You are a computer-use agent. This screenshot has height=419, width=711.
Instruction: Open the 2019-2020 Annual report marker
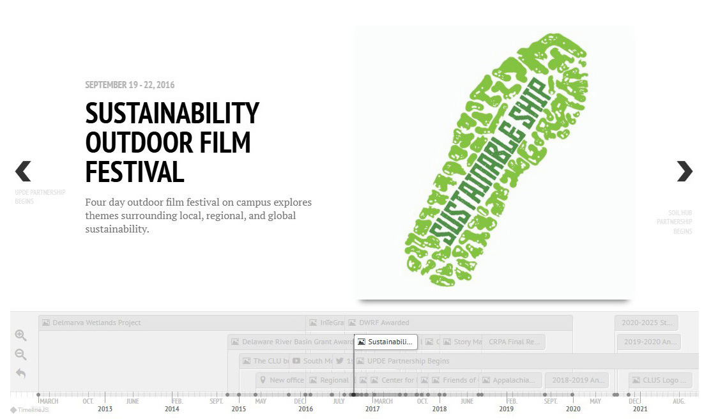coord(648,342)
